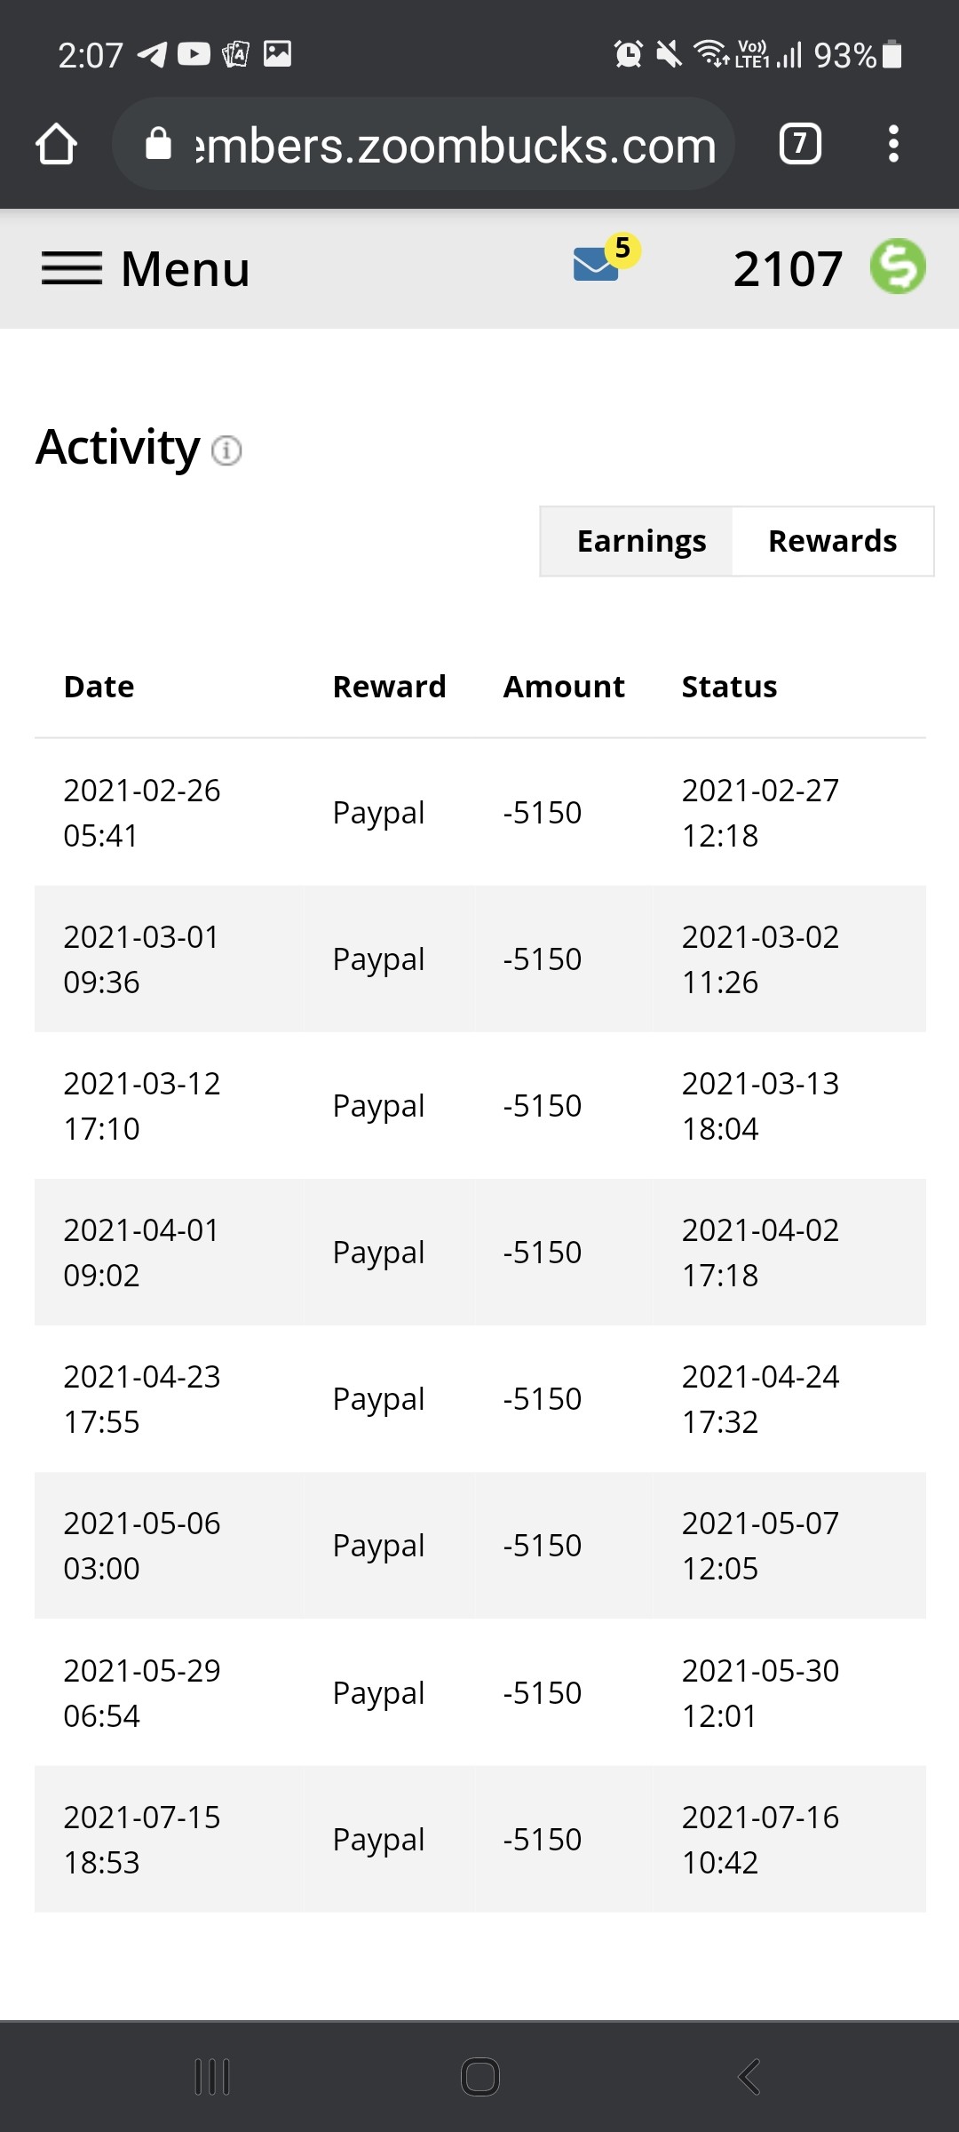Tap the Android home navigation button
The width and height of the screenshot is (959, 2132).
point(480,2077)
